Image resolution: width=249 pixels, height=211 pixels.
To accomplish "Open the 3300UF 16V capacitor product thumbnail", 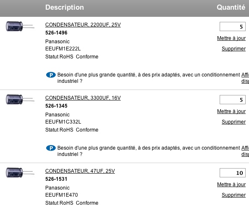I will point(20,99).
